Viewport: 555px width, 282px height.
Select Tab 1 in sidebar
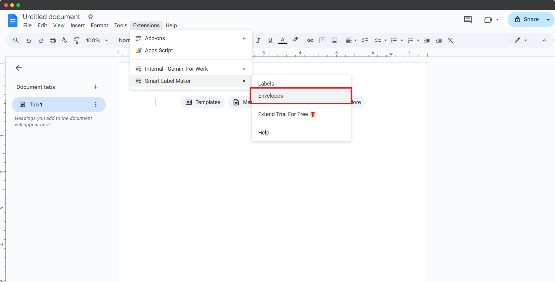pyautogui.click(x=59, y=105)
